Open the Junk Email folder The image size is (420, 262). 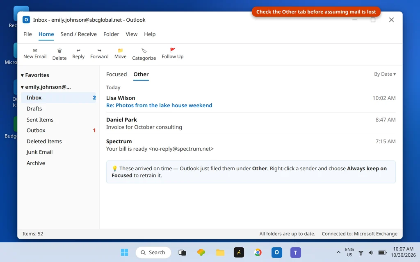pos(58,152)
